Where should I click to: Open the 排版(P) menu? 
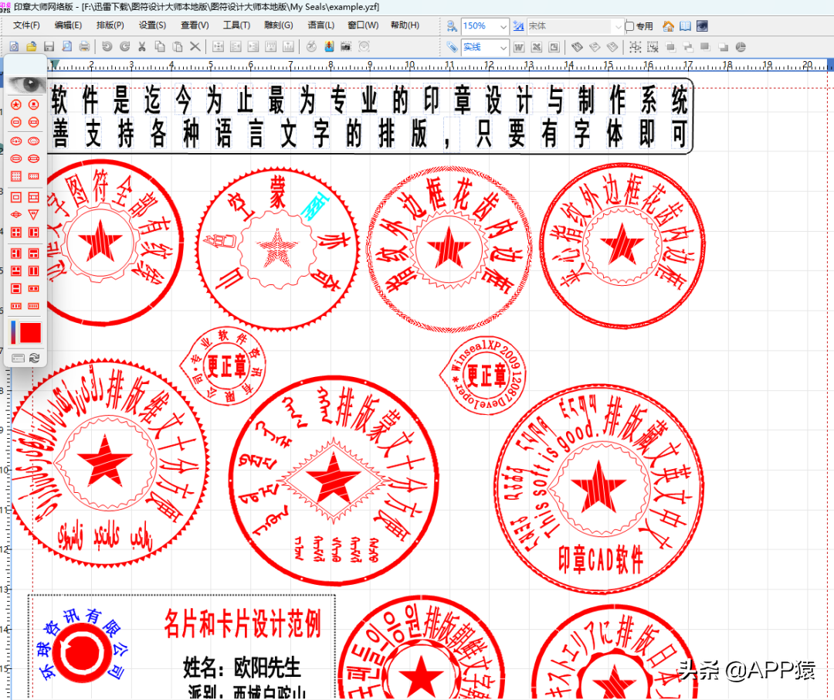click(110, 25)
